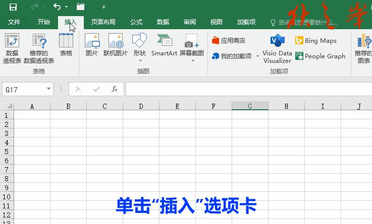The width and height of the screenshot is (372, 224).
Task: Open the Undo history dropdown arrow
Action: [x=67, y=7]
